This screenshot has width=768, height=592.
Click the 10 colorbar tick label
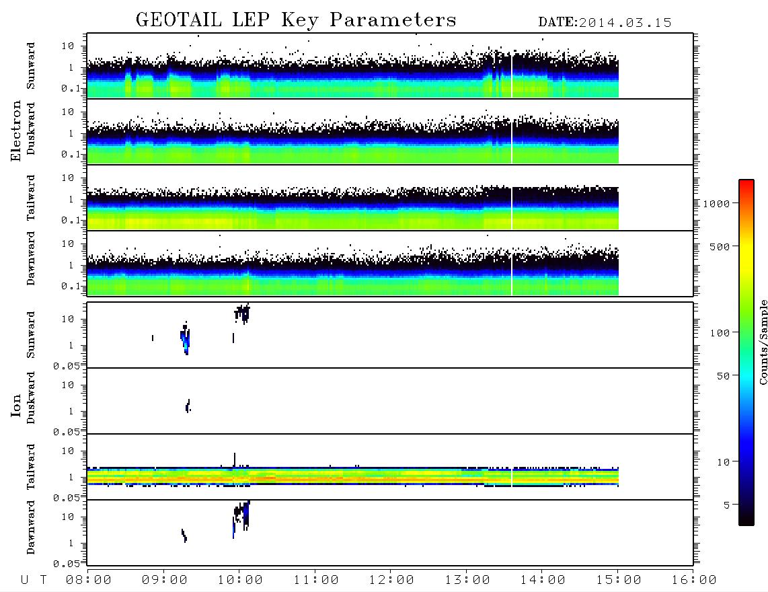tap(723, 462)
